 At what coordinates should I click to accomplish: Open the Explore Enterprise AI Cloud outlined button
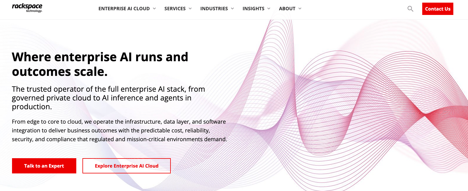pyautogui.click(x=126, y=166)
